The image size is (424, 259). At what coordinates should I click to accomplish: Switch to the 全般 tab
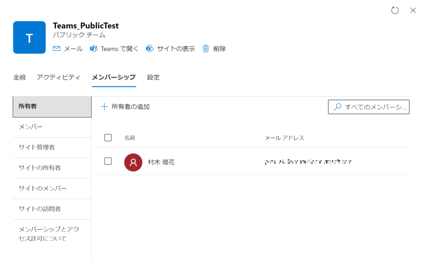(x=19, y=77)
